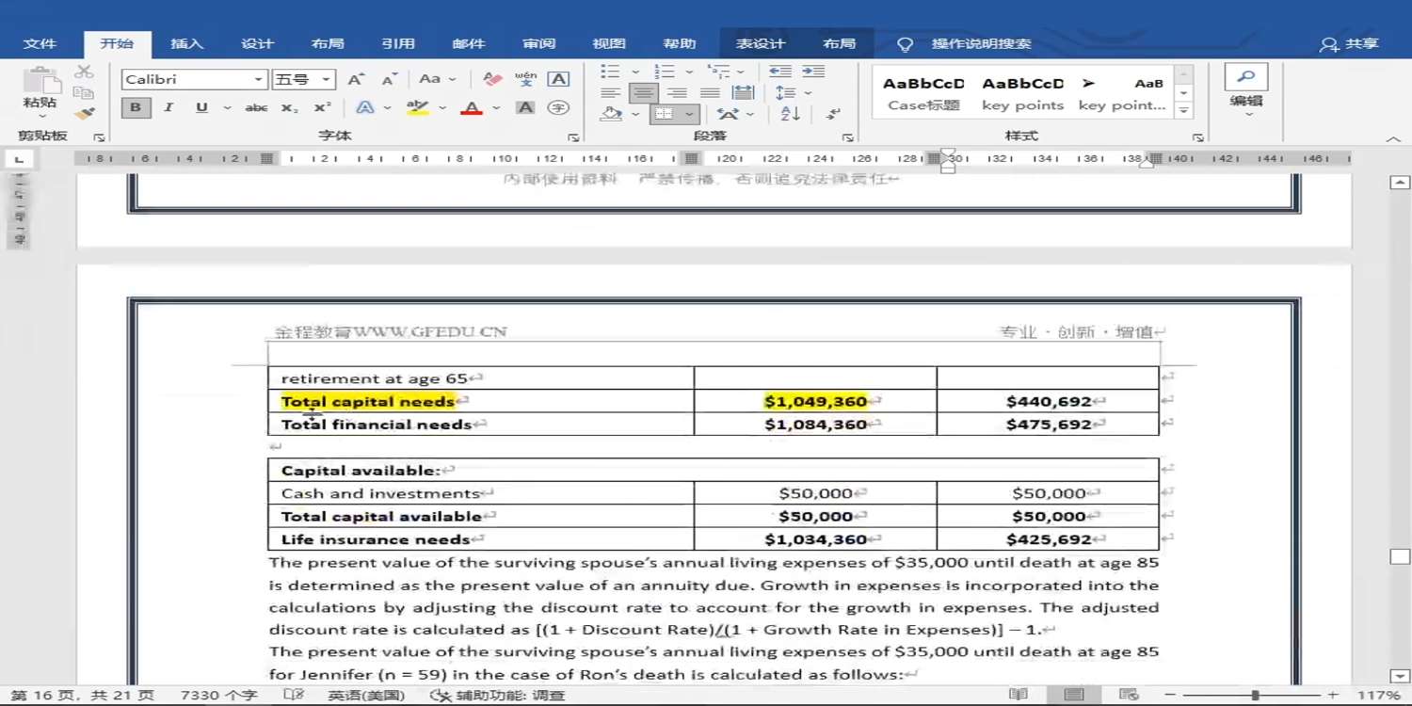
Task: Open the Find search icon in 编辑
Action: coord(1246,77)
